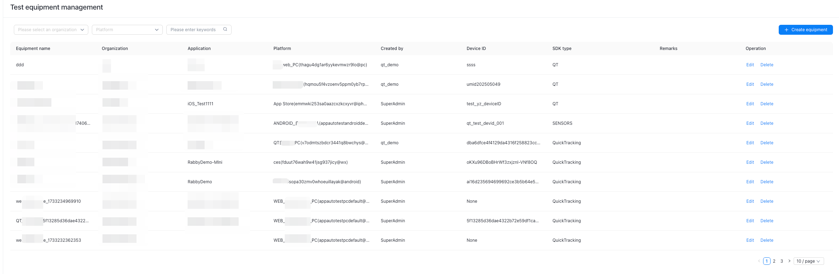Delete the ddd equipment row
839x274 pixels.
point(767,65)
